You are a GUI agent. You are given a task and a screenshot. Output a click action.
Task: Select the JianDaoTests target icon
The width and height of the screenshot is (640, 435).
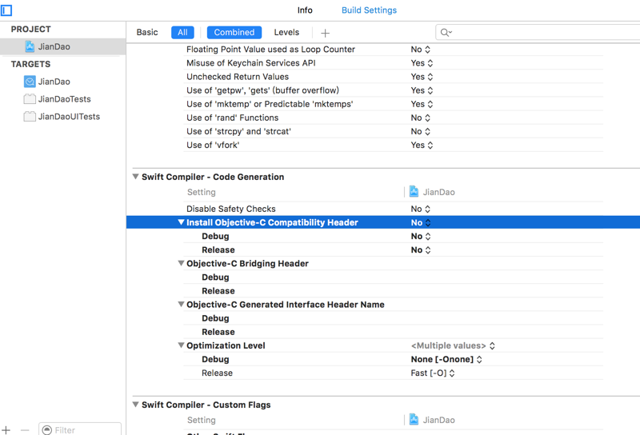point(30,99)
